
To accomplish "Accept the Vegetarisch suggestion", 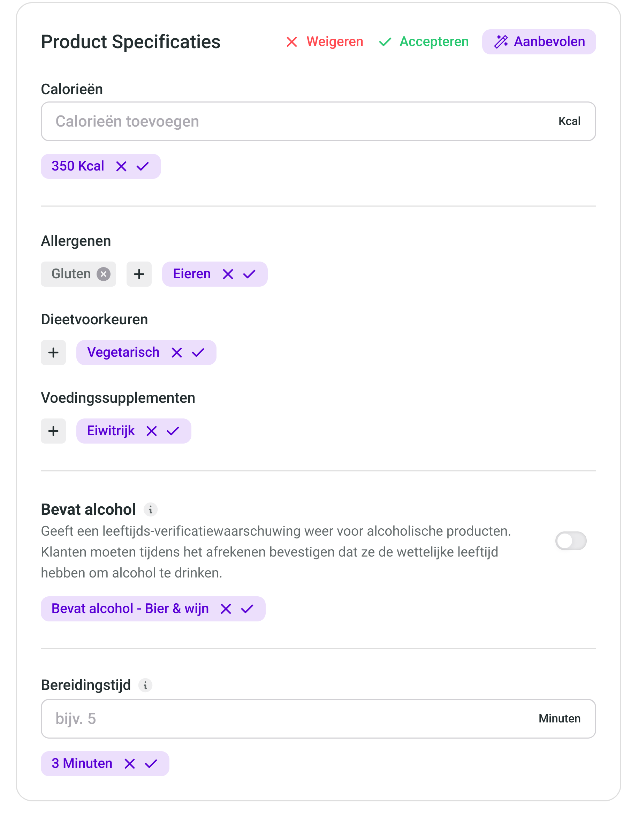I will coord(198,353).
